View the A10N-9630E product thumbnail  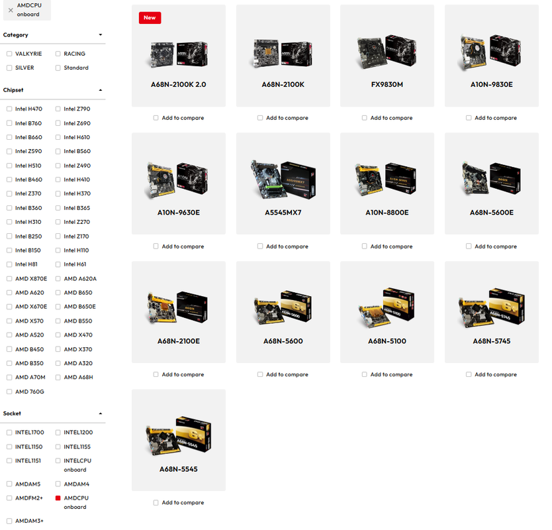(179, 180)
